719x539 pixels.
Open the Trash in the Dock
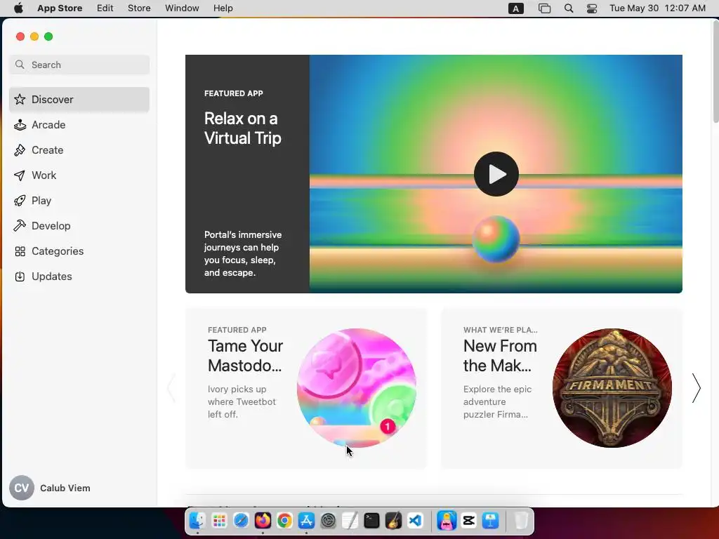[x=522, y=521]
